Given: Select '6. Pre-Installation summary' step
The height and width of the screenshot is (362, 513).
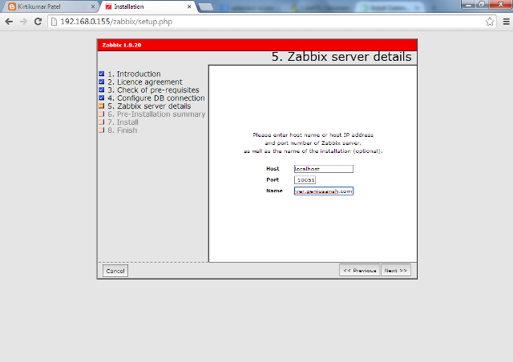Looking at the screenshot, I should [x=156, y=115].
